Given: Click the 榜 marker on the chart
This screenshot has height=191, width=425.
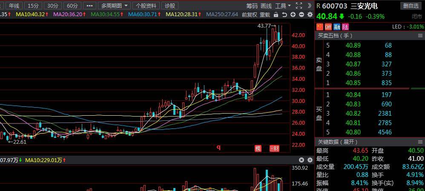Looking at the screenshot, I should coord(258,148).
